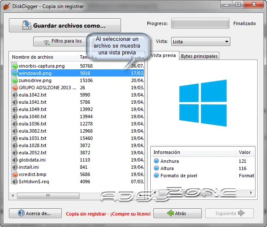Click the Anchura value 121
The image size is (267, 227).
pos(242,161)
